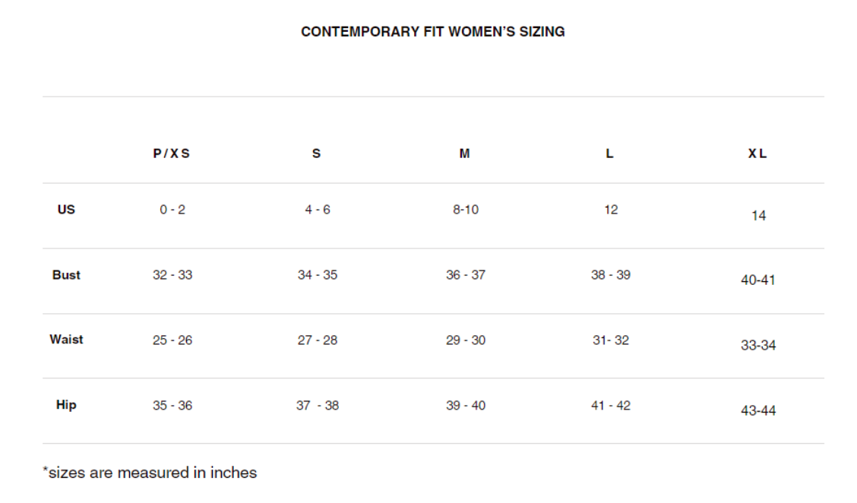The width and height of the screenshot is (857, 503).
Task: Click the Waist row label
Action: tap(66, 340)
